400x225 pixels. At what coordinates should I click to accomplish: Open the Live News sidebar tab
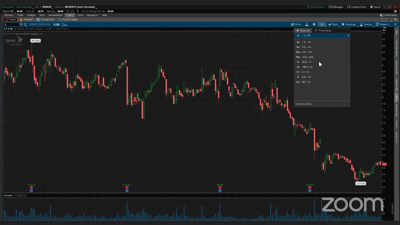[397, 137]
